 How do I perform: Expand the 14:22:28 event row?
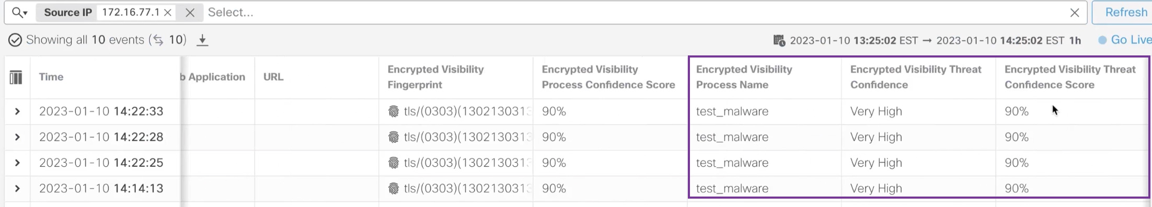pyautogui.click(x=17, y=137)
